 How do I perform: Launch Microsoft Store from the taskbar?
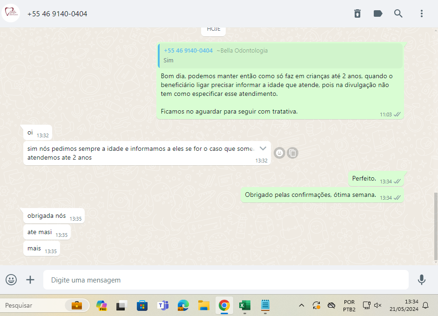(x=142, y=305)
